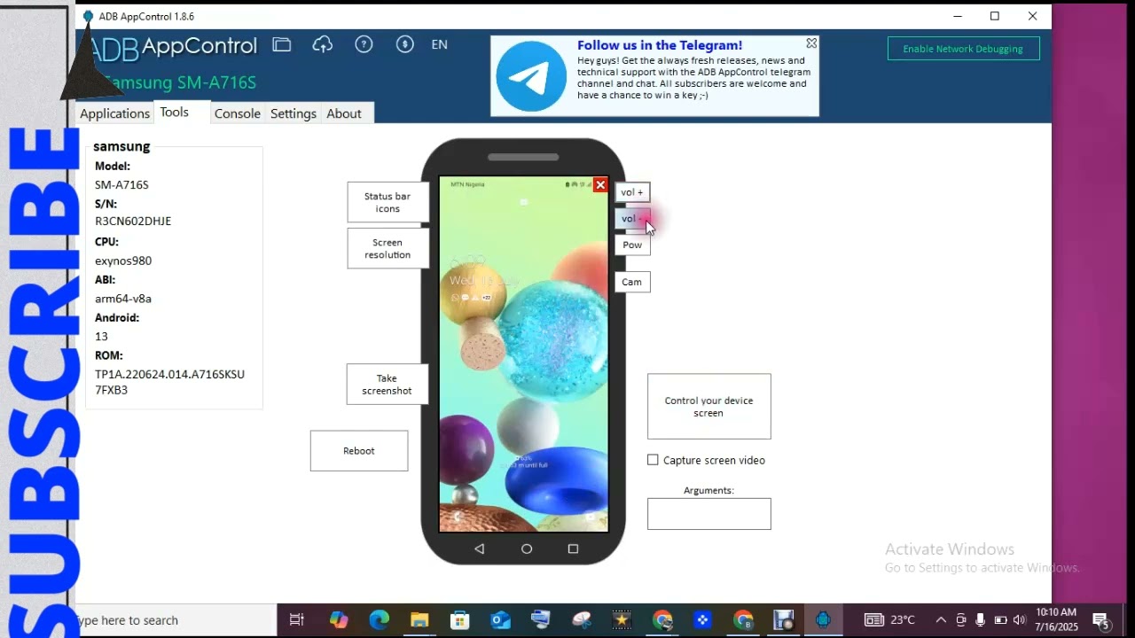Click the battery tray icon
Viewport: 1135px width, 638px height.
pos(1000,620)
